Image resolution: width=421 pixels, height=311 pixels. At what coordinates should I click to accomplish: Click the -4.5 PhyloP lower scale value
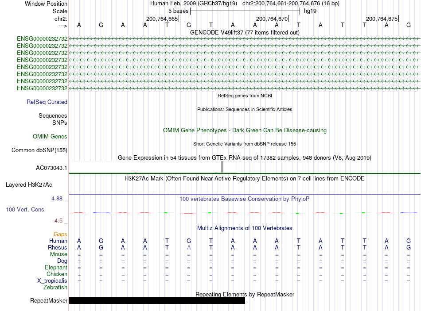click(58, 221)
